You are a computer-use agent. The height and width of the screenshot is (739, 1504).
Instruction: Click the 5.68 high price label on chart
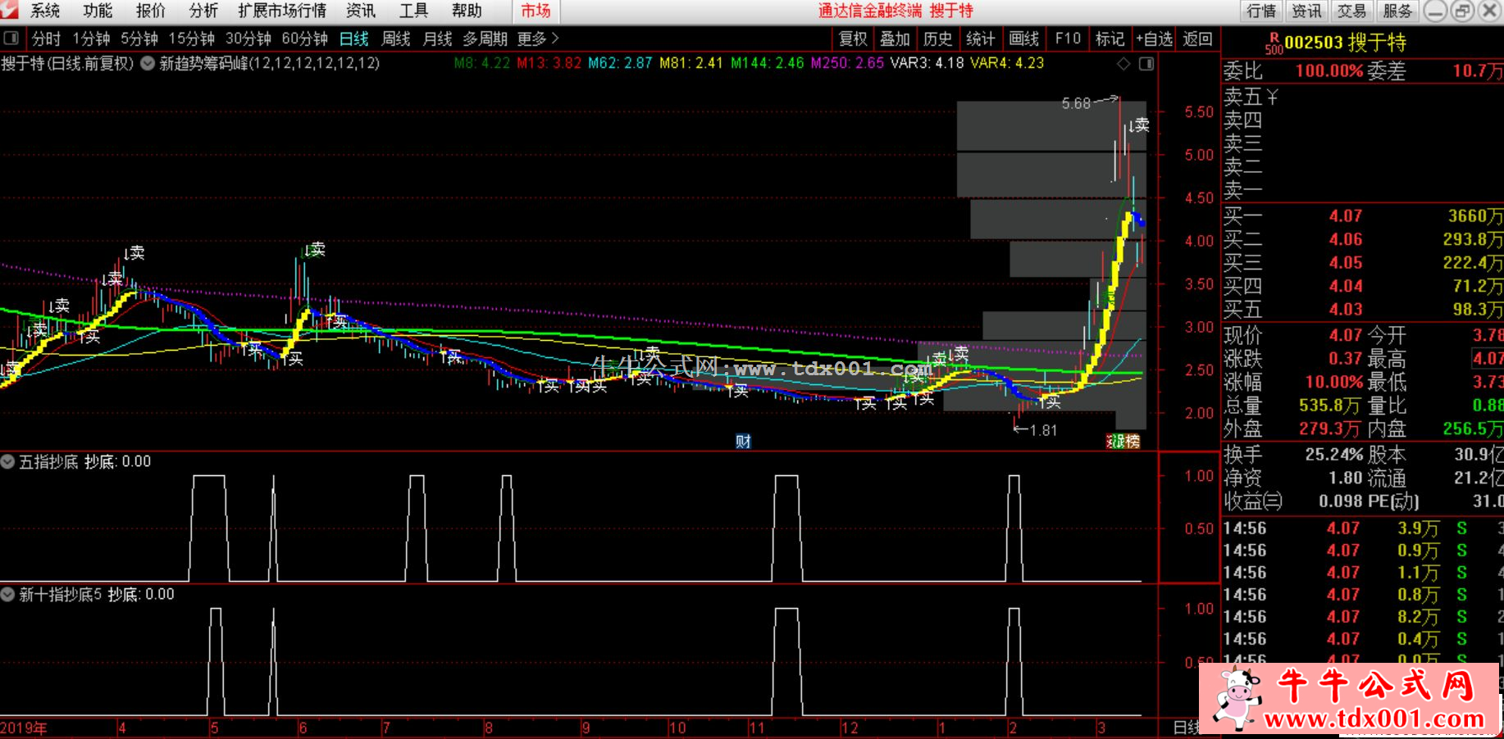pos(1076,103)
